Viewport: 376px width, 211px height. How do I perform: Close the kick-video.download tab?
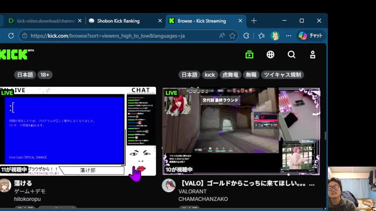(80, 21)
